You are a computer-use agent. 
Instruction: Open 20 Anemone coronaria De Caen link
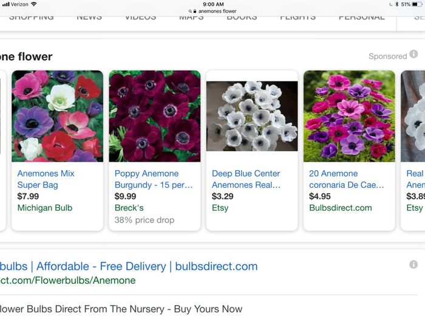click(x=347, y=179)
